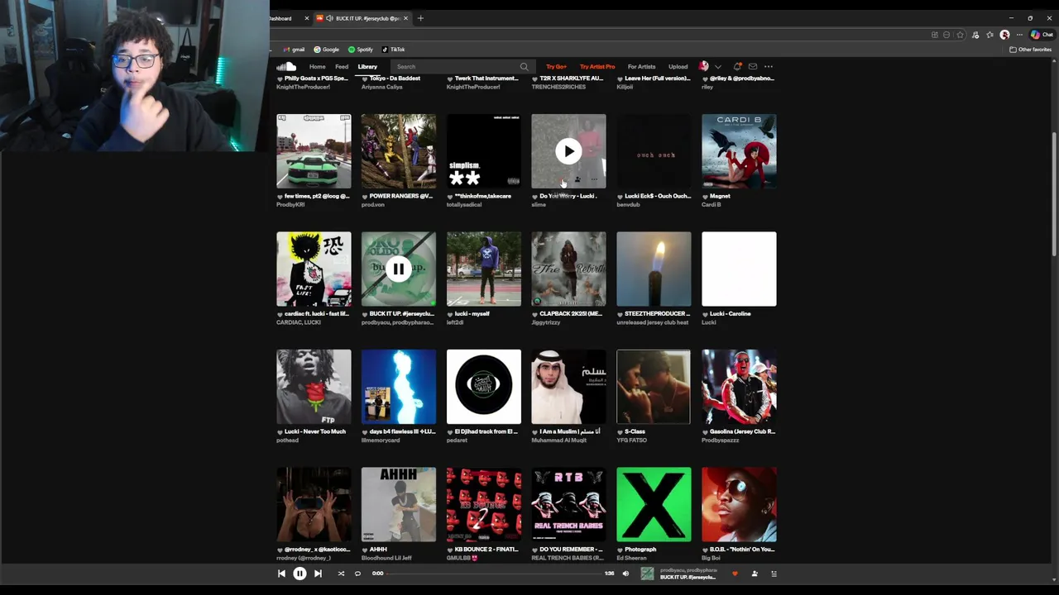Open the Other favorites folder

click(x=1030, y=50)
